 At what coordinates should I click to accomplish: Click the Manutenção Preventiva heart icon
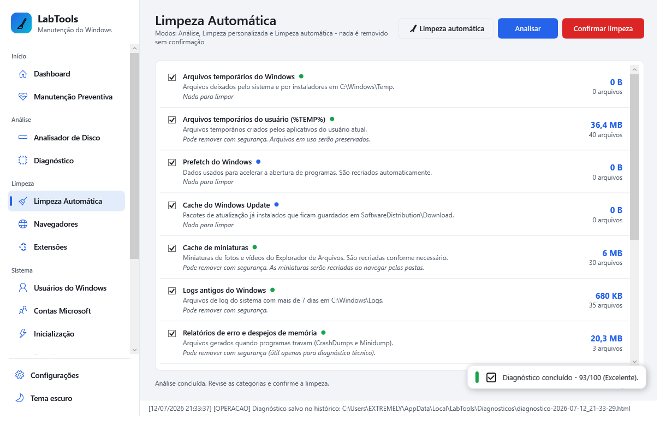pyautogui.click(x=22, y=97)
